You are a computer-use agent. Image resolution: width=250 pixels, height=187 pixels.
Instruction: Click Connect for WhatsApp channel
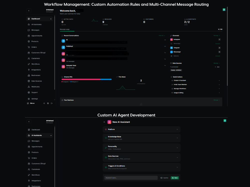(218, 44)
